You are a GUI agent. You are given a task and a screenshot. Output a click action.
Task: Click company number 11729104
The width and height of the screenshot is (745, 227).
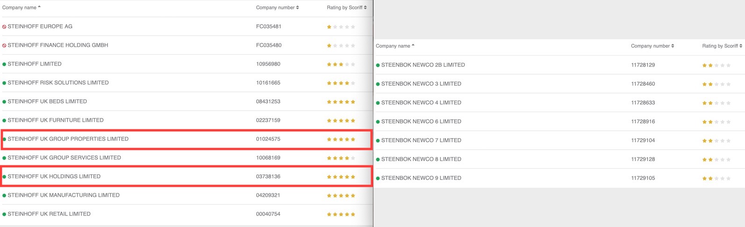point(643,140)
